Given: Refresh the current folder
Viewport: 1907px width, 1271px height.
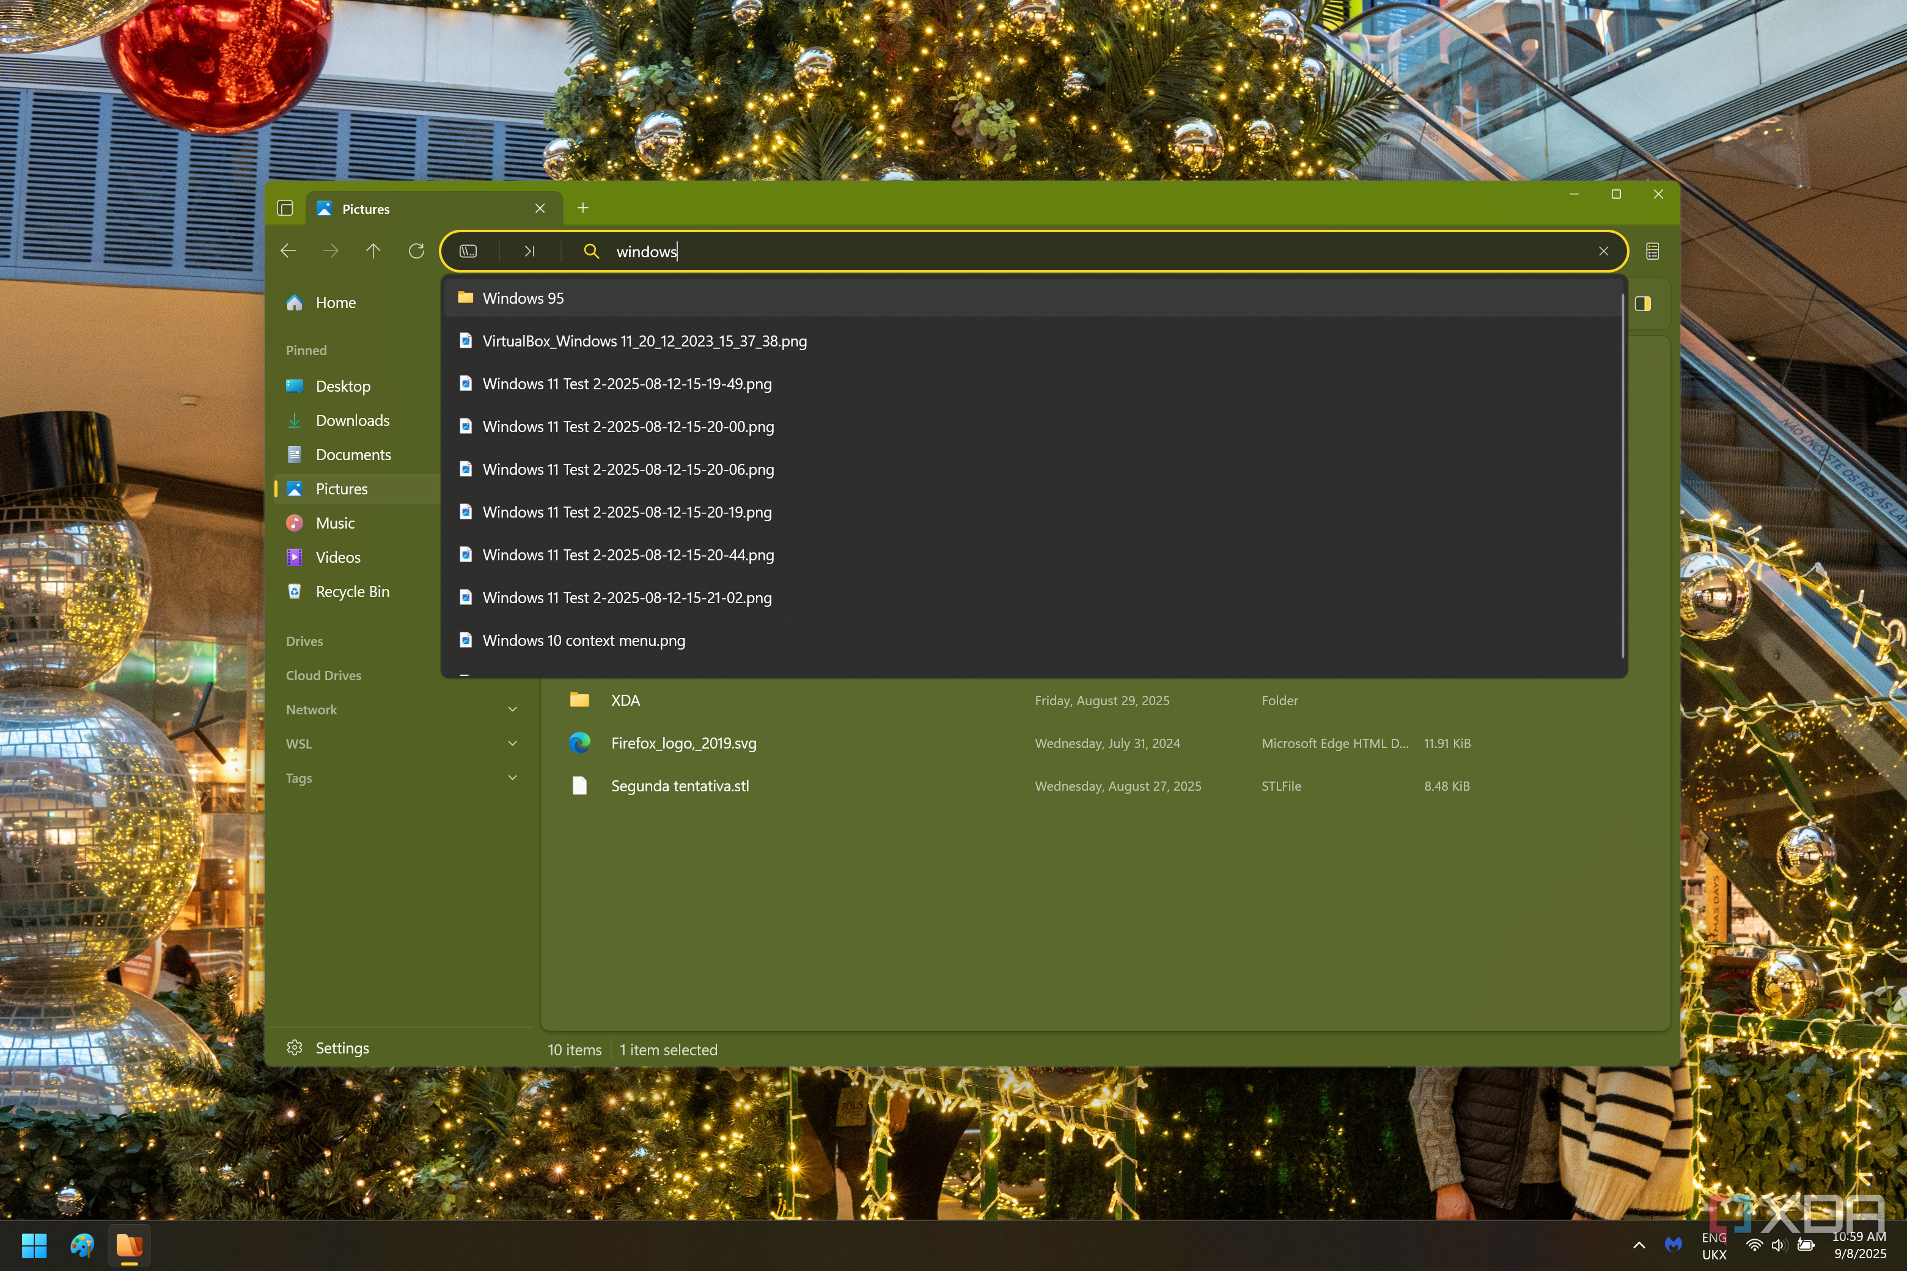Looking at the screenshot, I should coord(416,251).
